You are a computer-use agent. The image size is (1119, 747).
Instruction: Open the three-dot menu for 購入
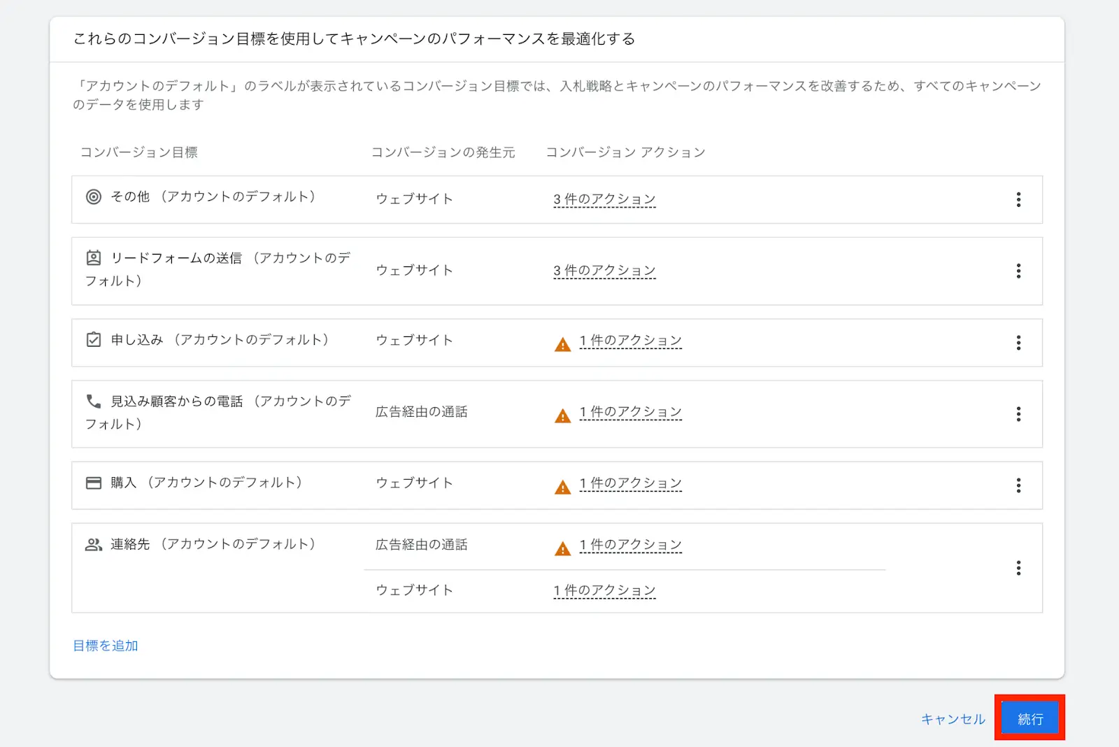[1018, 485]
